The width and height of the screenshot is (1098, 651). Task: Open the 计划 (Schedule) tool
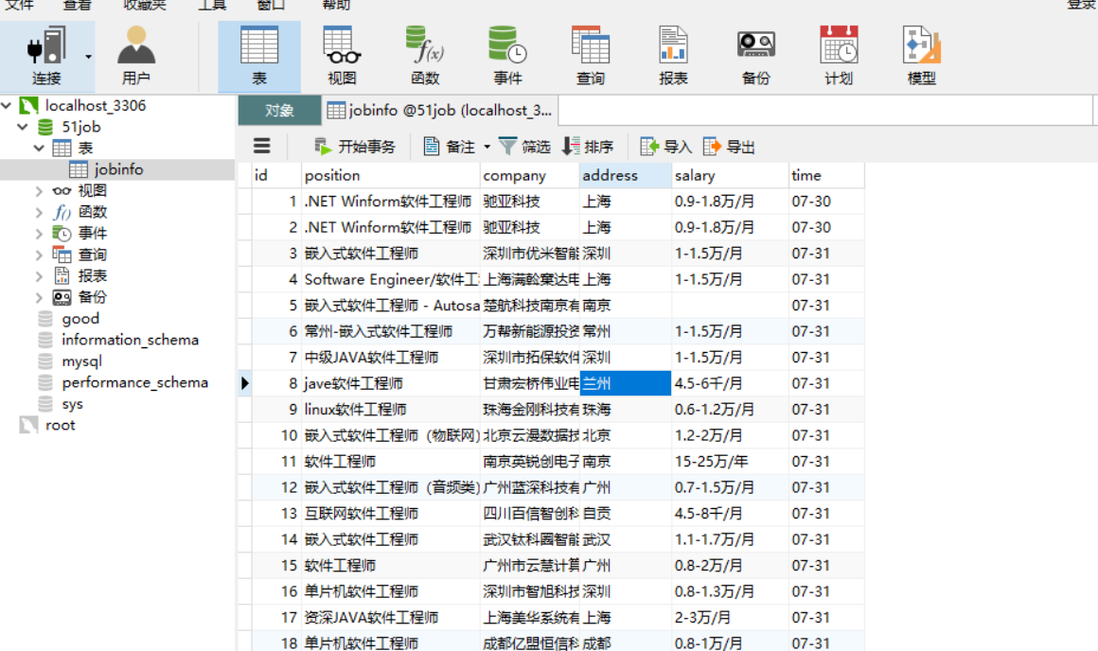point(838,55)
